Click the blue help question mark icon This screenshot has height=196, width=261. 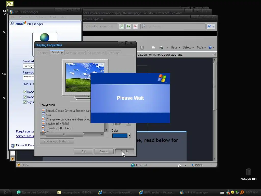(x=210, y=47)
